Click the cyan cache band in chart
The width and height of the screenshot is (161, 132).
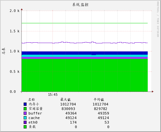pyautogui.click(x=85, y=56)
